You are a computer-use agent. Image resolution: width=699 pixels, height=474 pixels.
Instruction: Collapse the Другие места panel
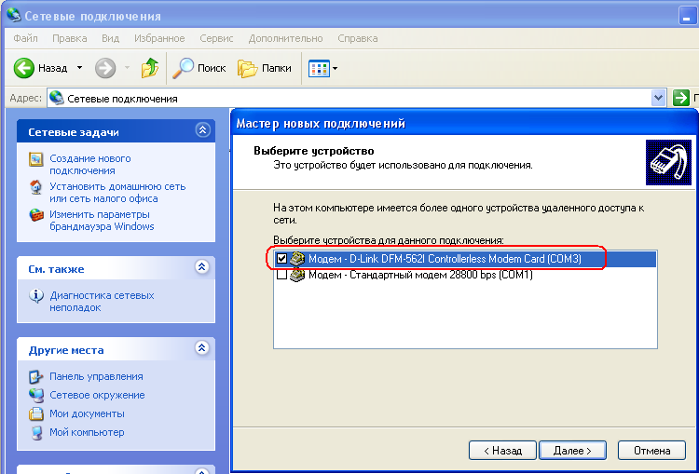coord(202,348)
